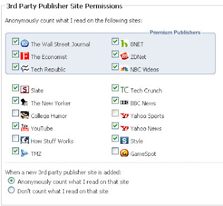Click the Wall Street Journal globe icon
223x206 pixels.
click(x=25, y=43)
